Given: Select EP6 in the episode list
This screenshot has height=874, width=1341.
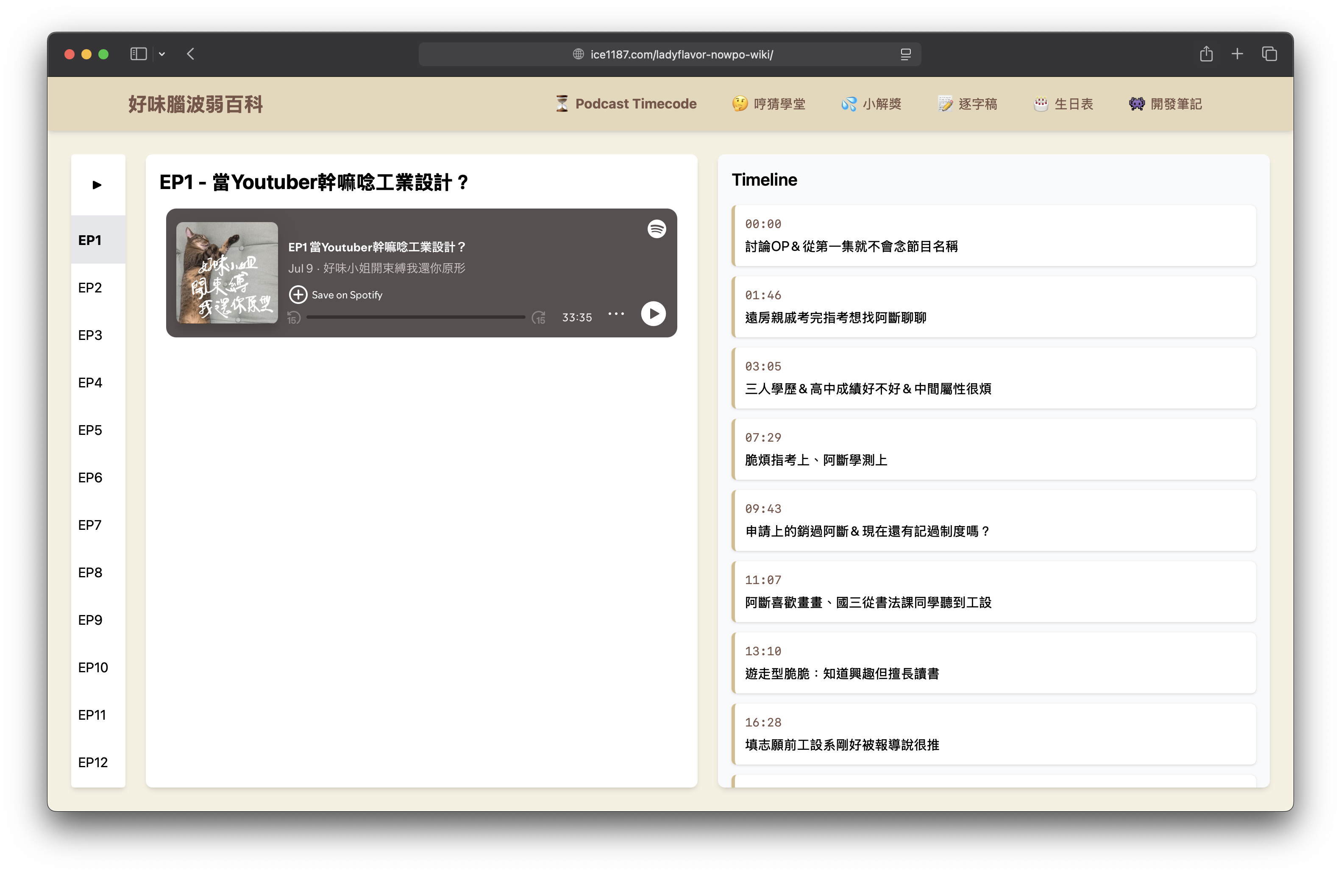Looking at the screenshot, I should (98, 477).
